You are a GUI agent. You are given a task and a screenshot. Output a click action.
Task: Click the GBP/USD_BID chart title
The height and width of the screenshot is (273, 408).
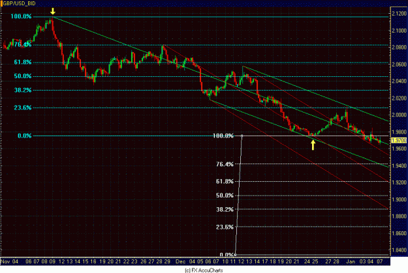pos(19,3)
